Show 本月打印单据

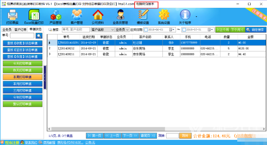tap(22, 84)
